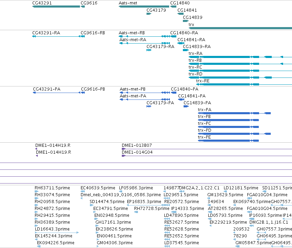
Task: Select the trx-RC transcript label
Action: (x=195, y=67)
